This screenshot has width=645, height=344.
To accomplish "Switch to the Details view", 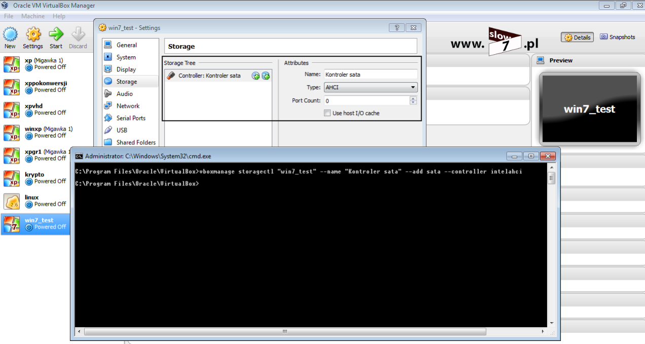I will [x=578, y=37].
